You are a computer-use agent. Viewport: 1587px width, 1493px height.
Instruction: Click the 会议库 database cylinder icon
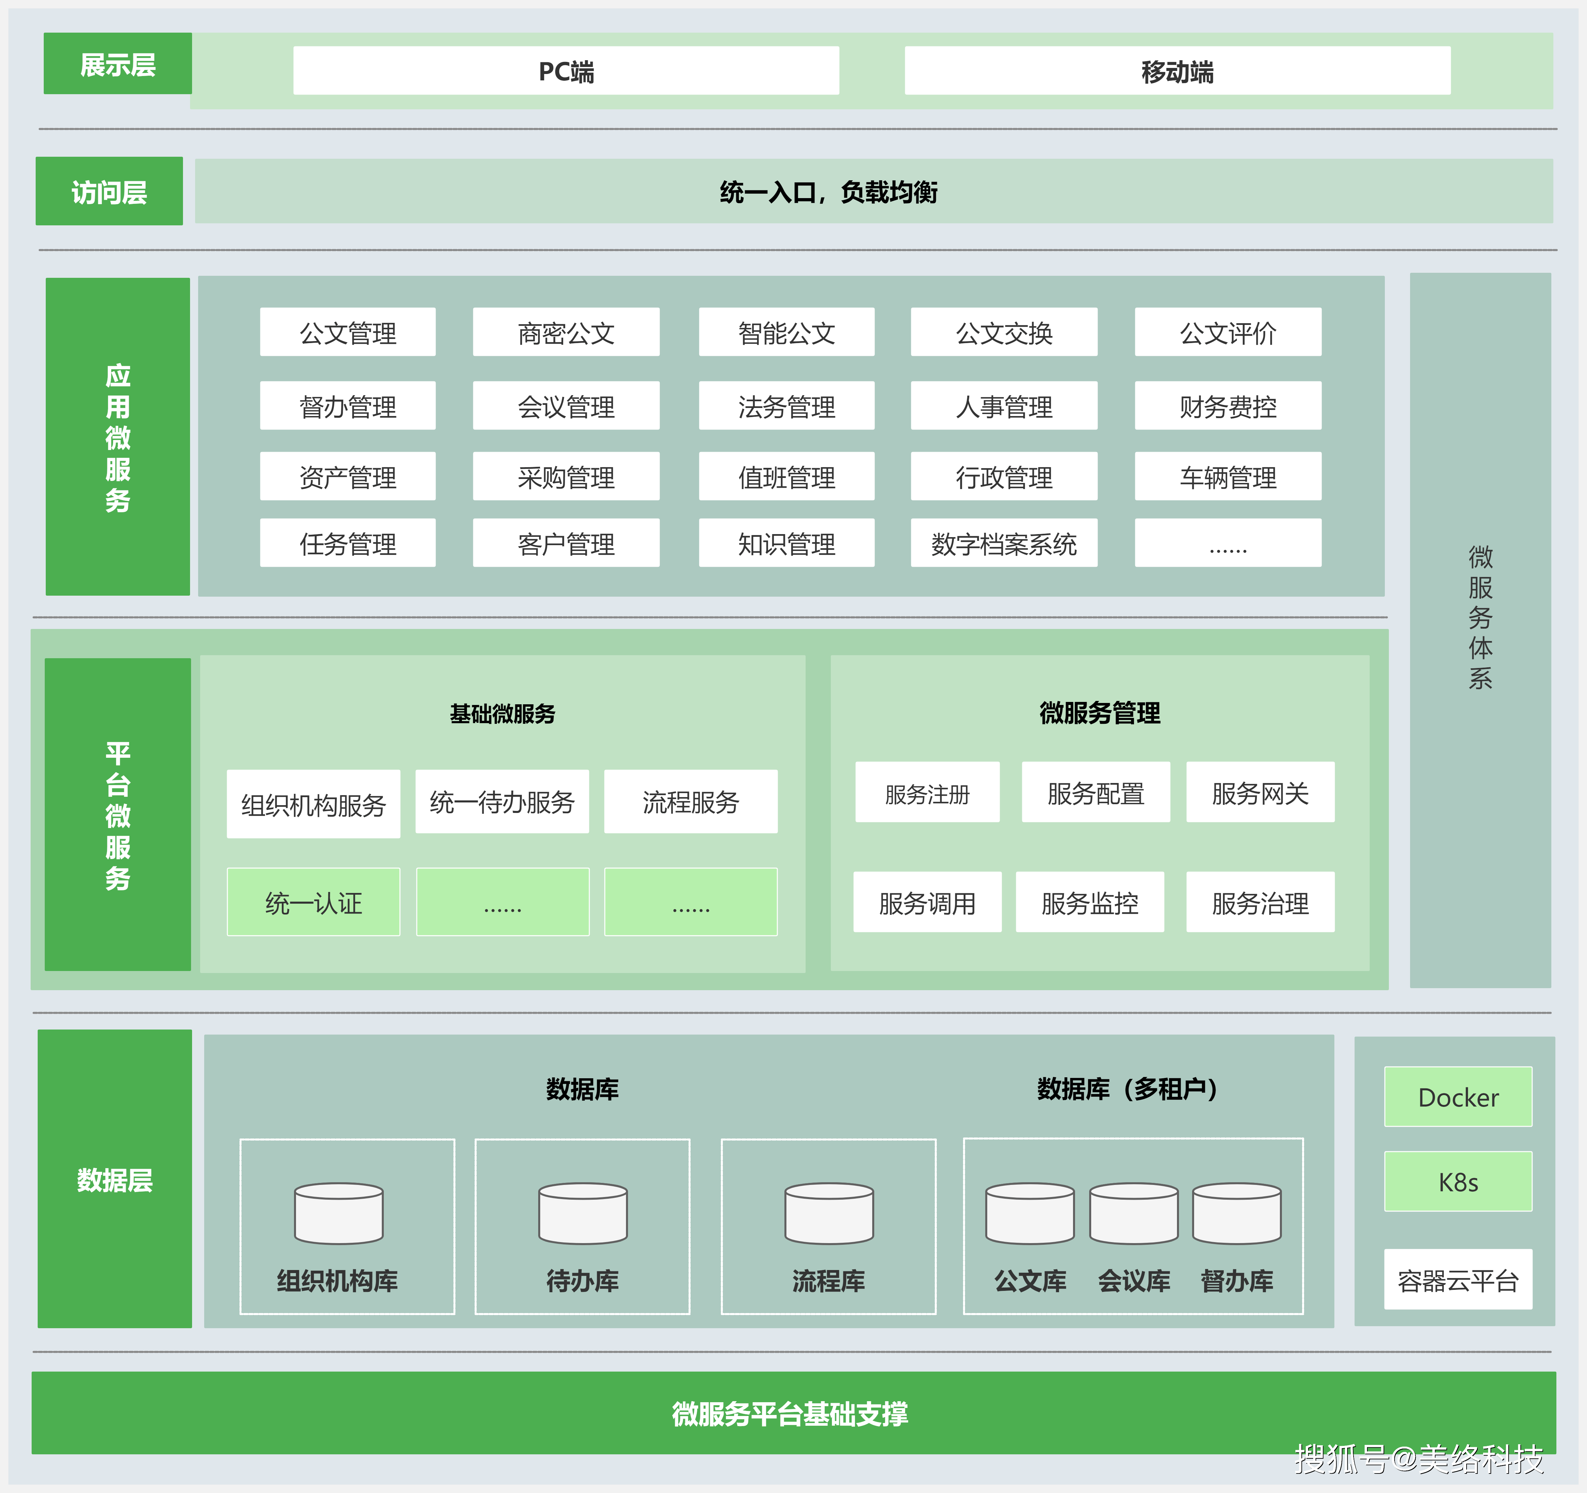[x=1134, y=1213]
